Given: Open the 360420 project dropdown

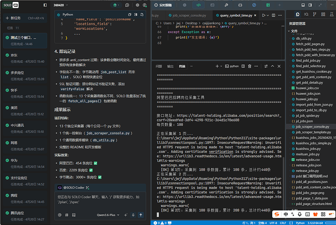Looking at the screenshot, I should (61, 5).
